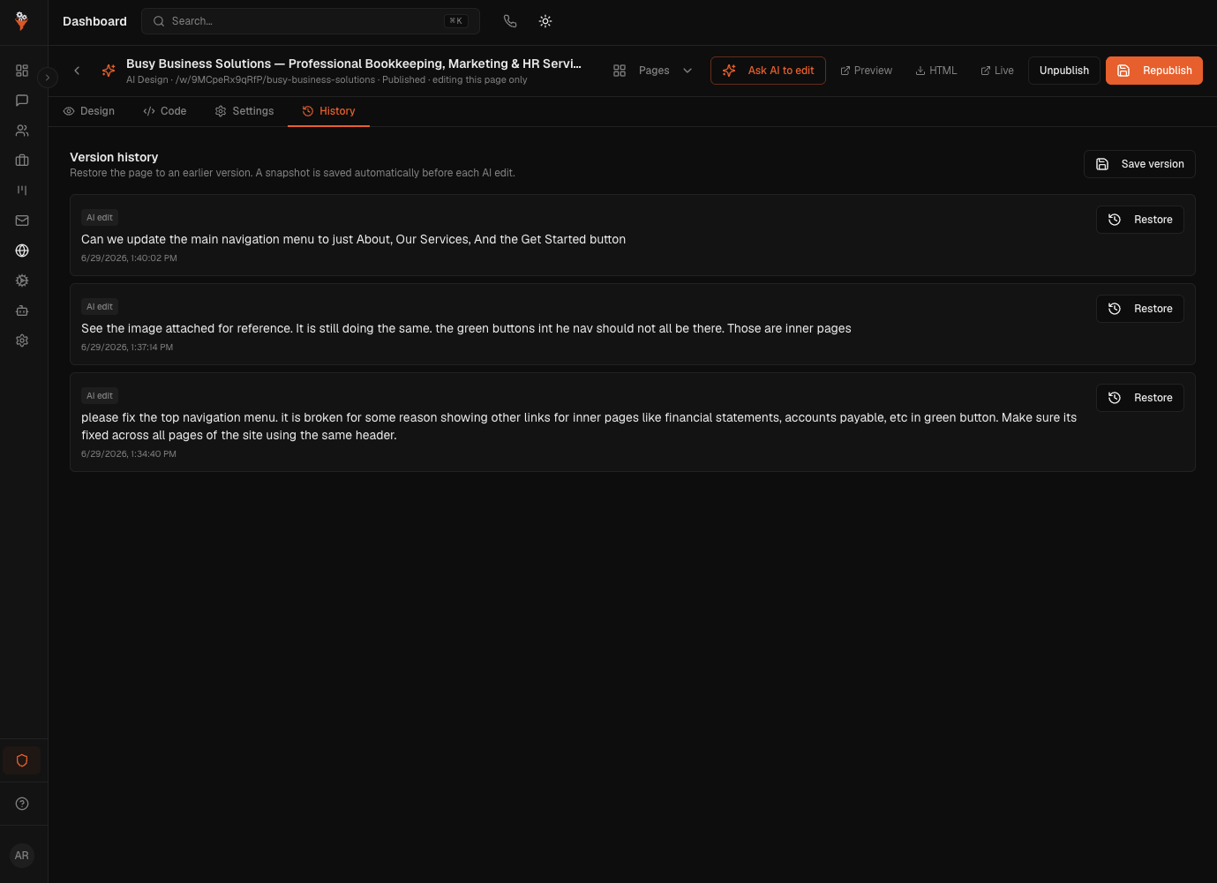Restore the 1:37:14 PM image reference version
This screenshot has width=1217, height=883.
coord(1140,309)
